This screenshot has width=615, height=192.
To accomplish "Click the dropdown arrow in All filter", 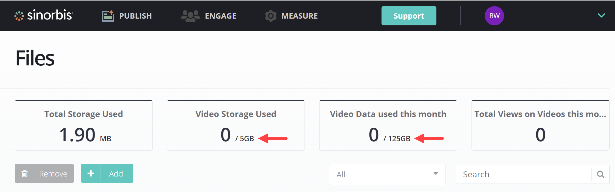I will [x=436, y=174].
